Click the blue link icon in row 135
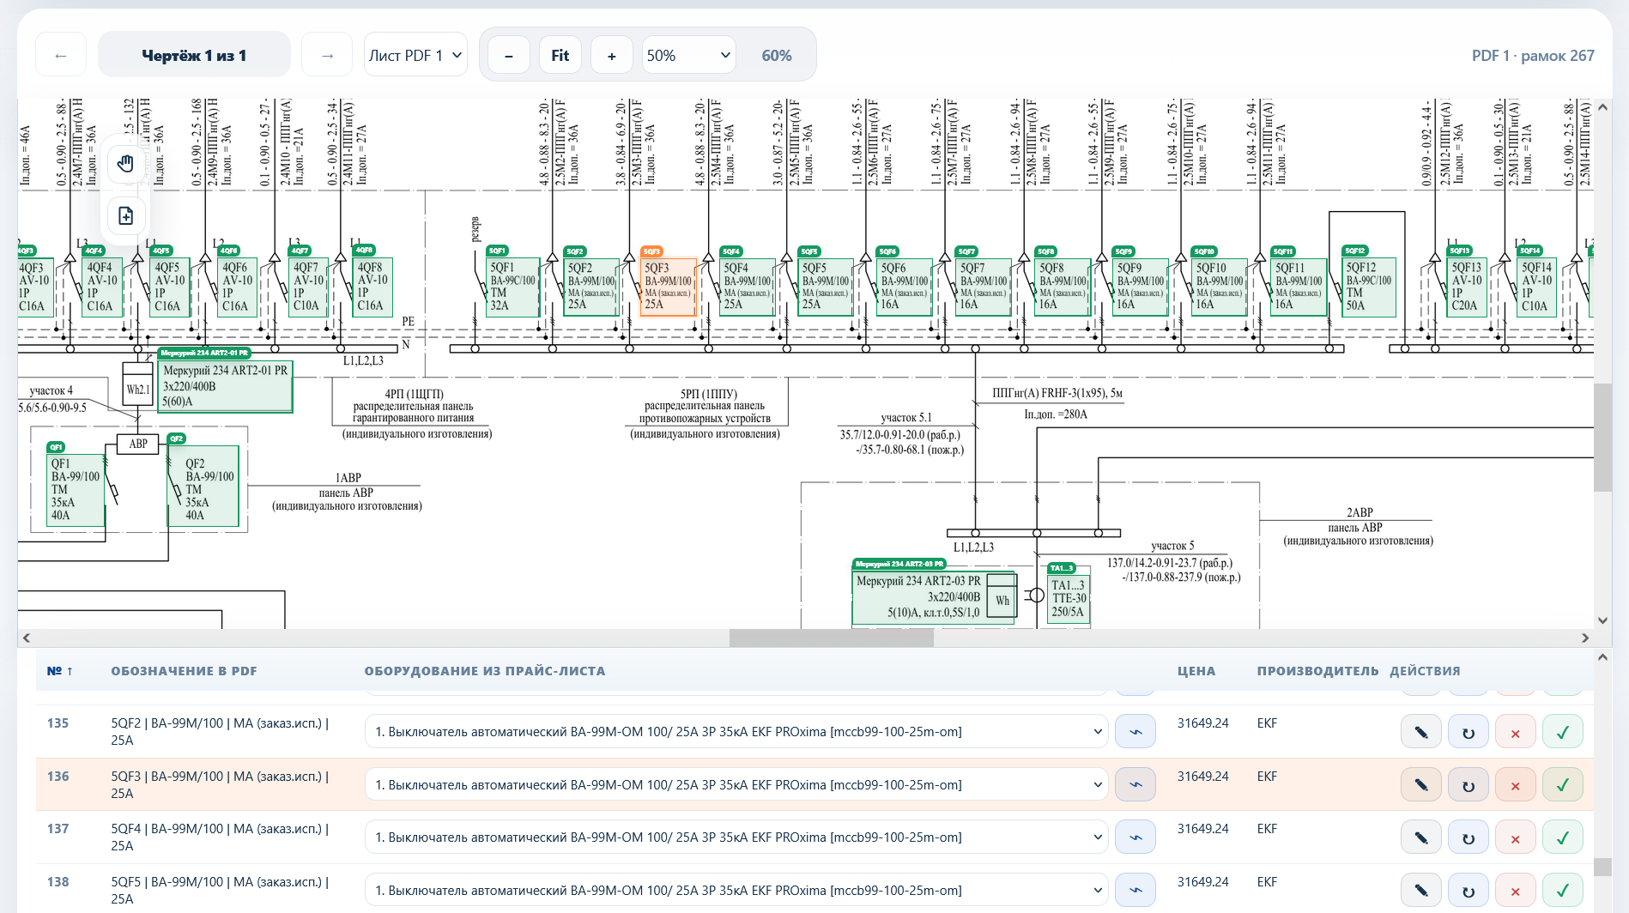 point(1135,732)
